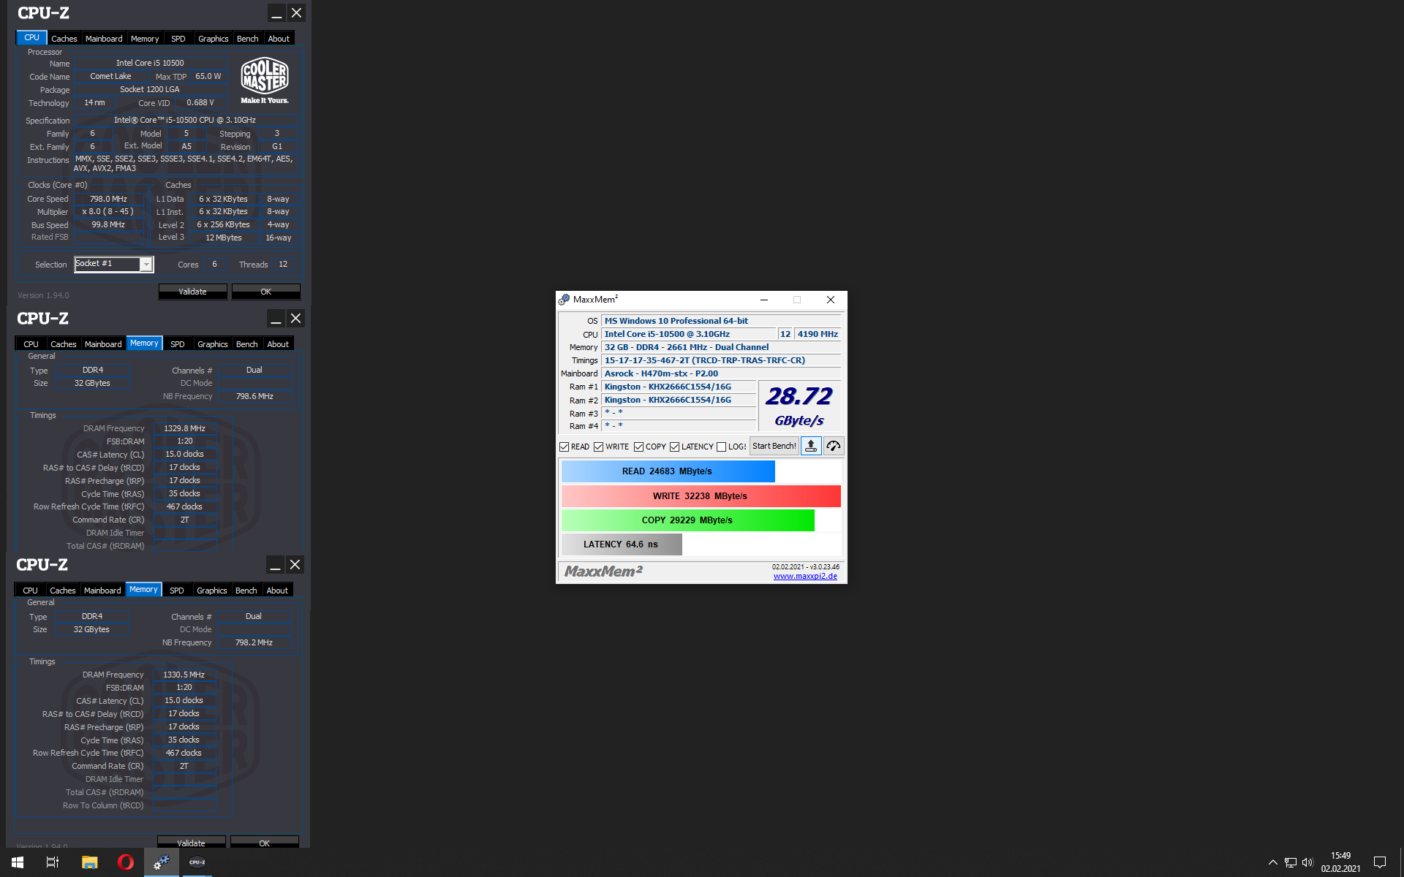Screen dimensions: 1404x877
Task: Click the DRAM Frequency 1330.5 MHz value
Action: coord(184,675)
